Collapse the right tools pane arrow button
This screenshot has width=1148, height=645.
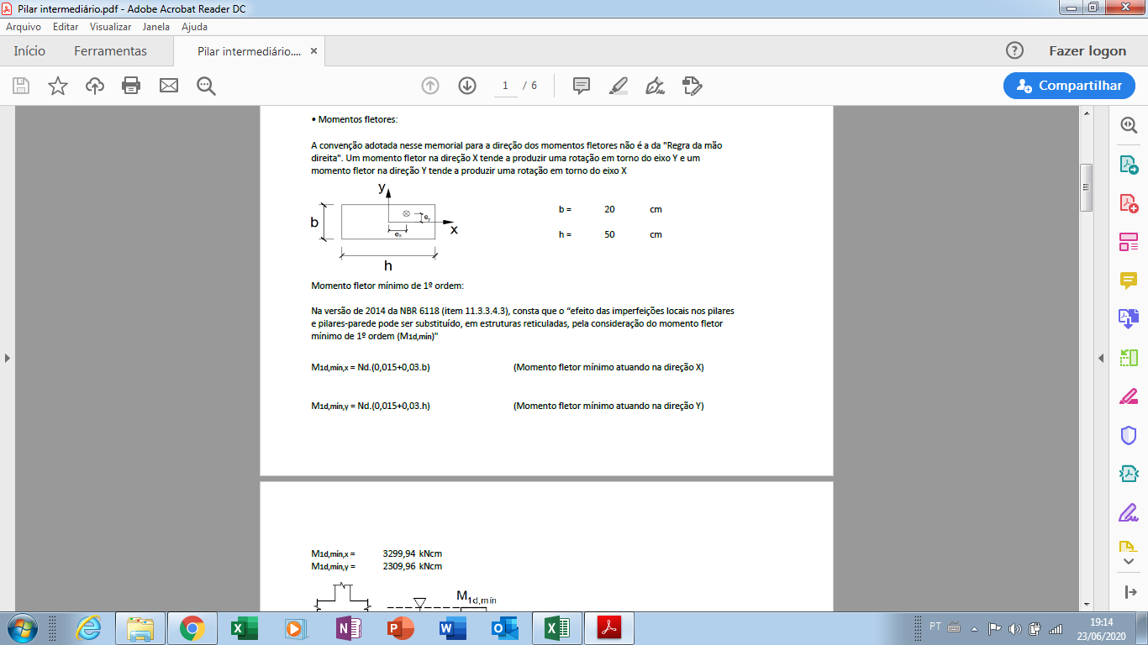1130,592
